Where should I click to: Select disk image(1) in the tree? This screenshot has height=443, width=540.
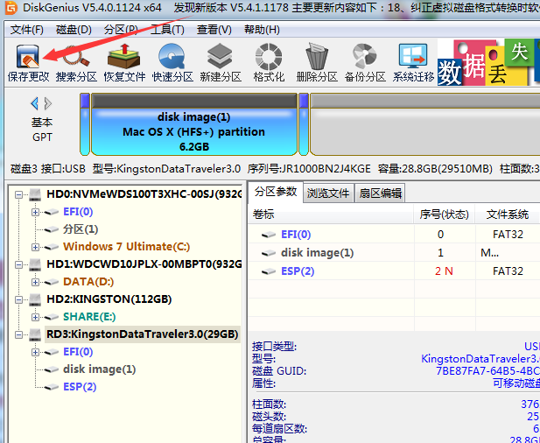[99, 369]
